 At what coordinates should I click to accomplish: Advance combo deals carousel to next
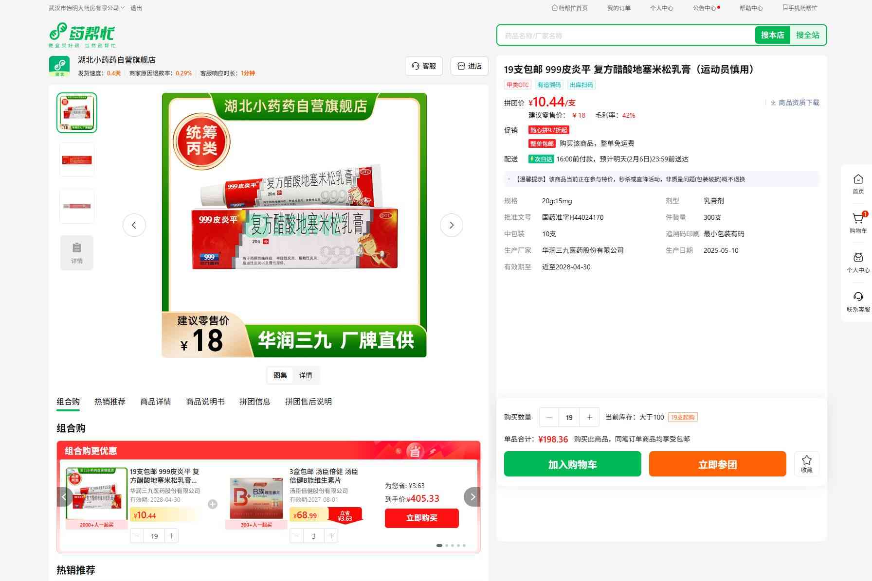coord(472,497)
